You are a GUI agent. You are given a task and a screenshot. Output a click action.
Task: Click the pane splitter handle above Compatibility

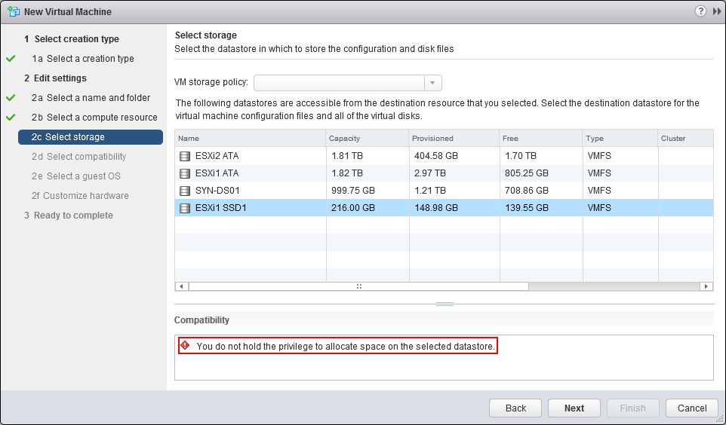(x=445, y=304)
